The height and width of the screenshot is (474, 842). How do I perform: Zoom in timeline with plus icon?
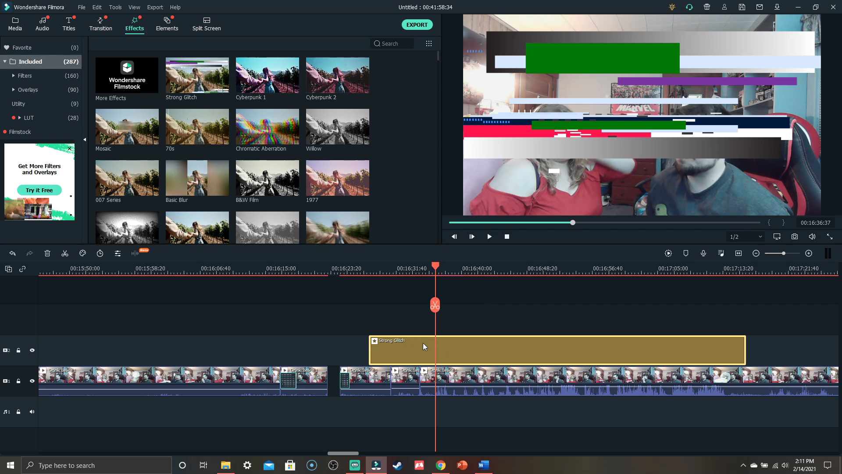pos(809,254)
